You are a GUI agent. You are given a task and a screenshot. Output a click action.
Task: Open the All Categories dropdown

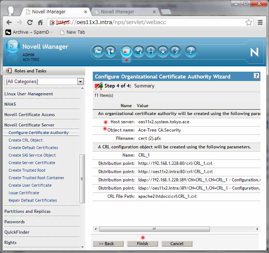click(x=80, y=82)
